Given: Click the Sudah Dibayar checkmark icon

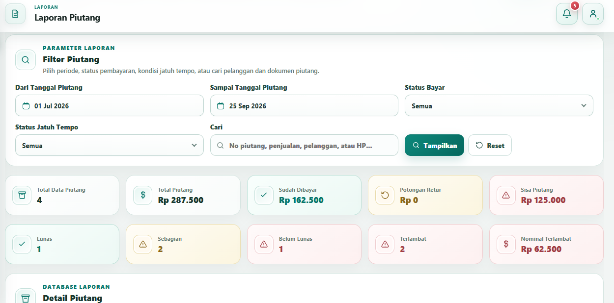Looking at the screenshot, I should pyautogui.click(x=264, y=195).
